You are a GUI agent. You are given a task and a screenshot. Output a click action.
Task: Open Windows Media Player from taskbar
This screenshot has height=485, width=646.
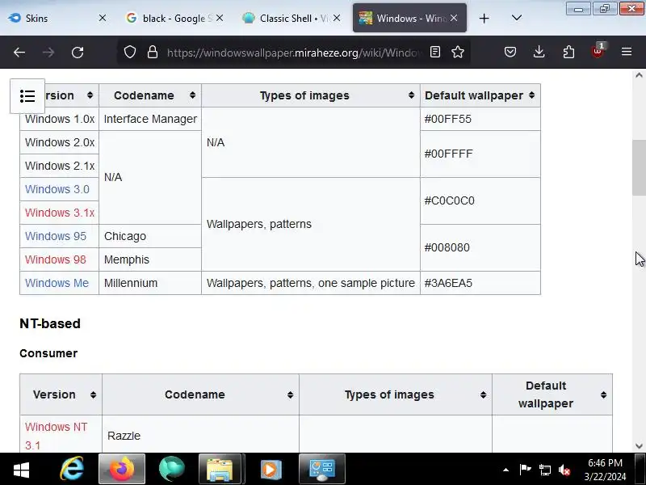point(271,469)
